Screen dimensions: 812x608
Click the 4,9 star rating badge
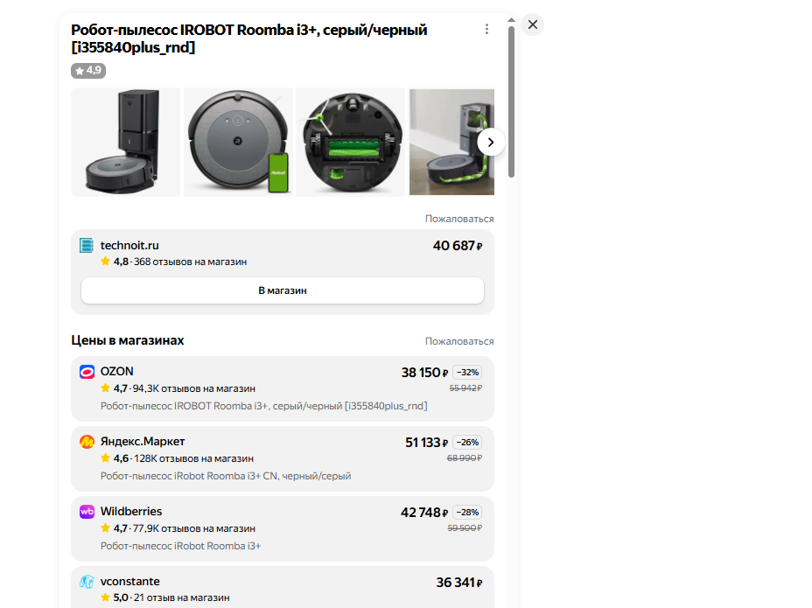(88, 71)
